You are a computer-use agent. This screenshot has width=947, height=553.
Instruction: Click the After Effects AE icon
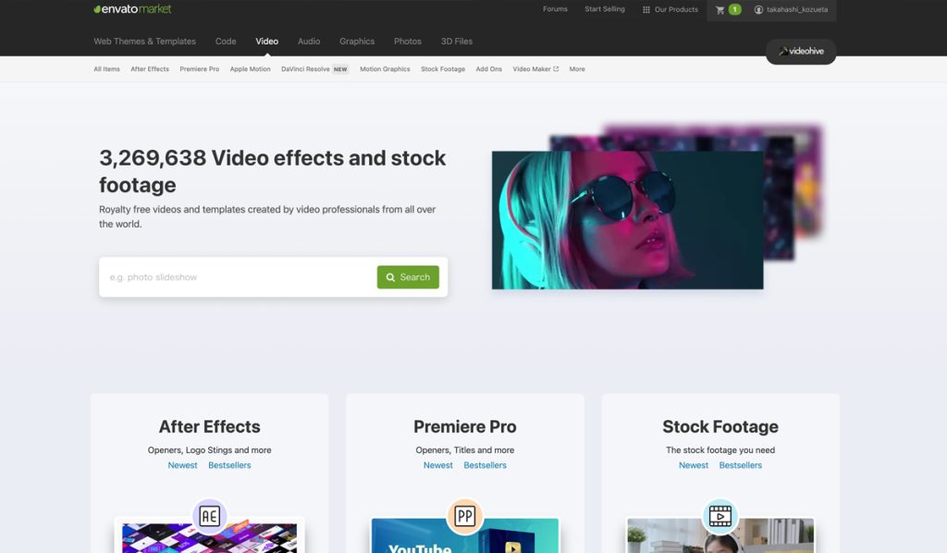pos(210,516)
